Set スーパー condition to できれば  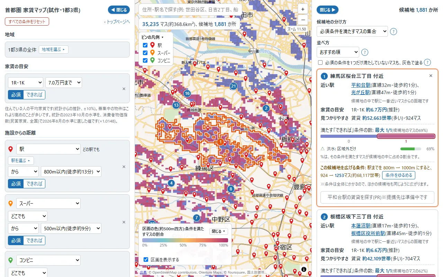pyautogui.click(x=34, y=240)
